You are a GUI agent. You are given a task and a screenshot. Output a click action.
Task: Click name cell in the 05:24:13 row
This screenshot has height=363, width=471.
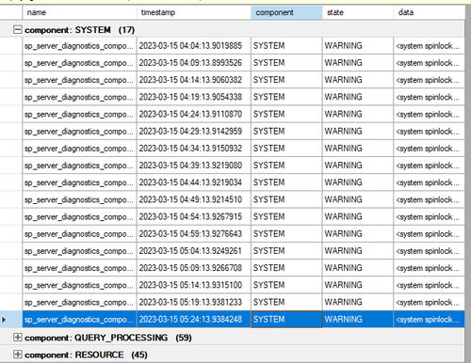(x=80, y=320)
